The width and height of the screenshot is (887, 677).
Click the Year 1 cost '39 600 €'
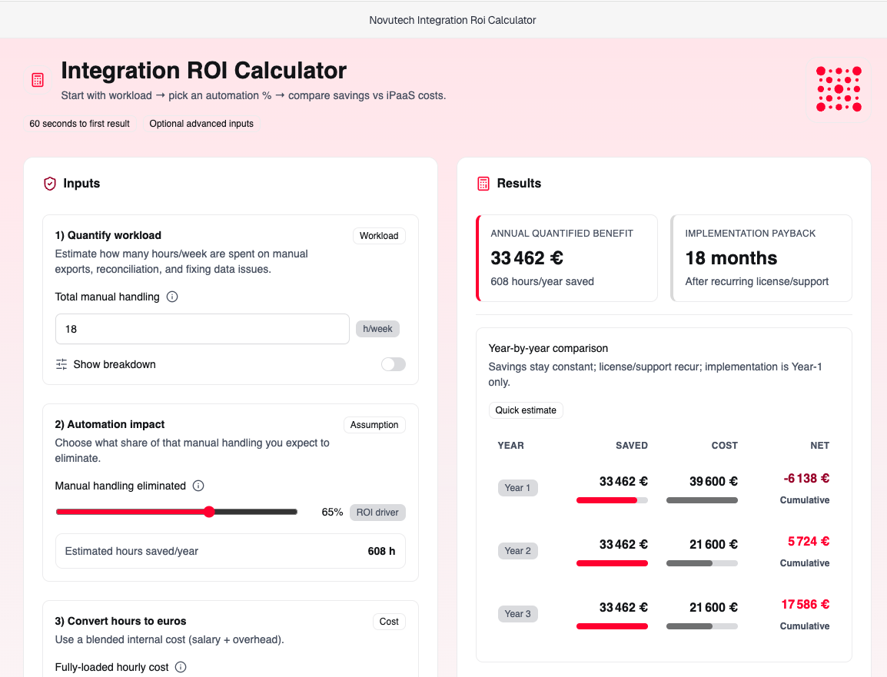(x=713, y=481)
